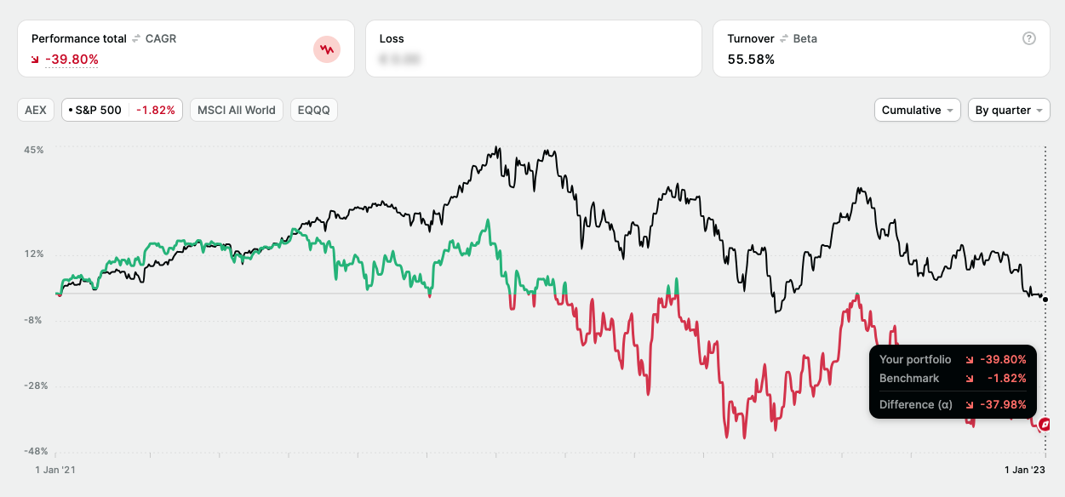1065x497 pixels.
Task: Click the red downtrend chart icon
Action: [x=327, y=49]
